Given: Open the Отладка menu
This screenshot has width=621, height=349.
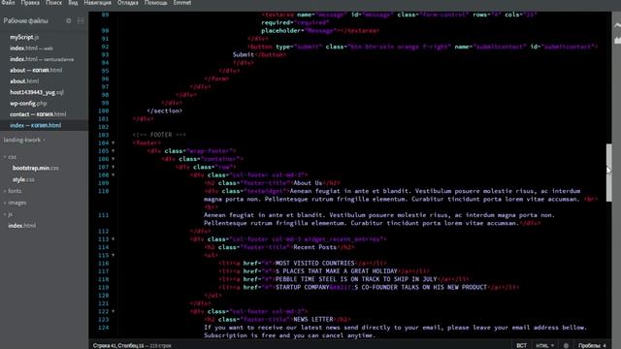Looking at the screenshot, I should (127, 3).
